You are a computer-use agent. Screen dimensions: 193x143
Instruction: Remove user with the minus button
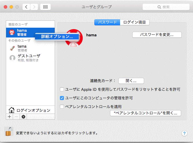click(x=16, y=117)
